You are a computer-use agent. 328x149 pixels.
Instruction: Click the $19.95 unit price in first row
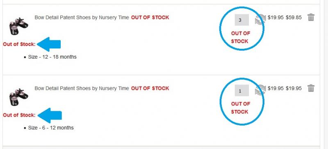tap(276, 18)
